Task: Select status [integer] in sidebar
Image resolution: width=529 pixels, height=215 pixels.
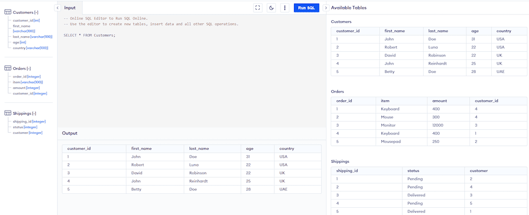Action: pyautogui.click(x=25, y=127)
